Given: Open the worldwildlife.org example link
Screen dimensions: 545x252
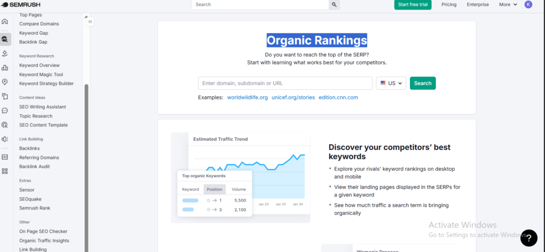Looking at the screenshot, I should pyautogui.click(x=247, y=98).
